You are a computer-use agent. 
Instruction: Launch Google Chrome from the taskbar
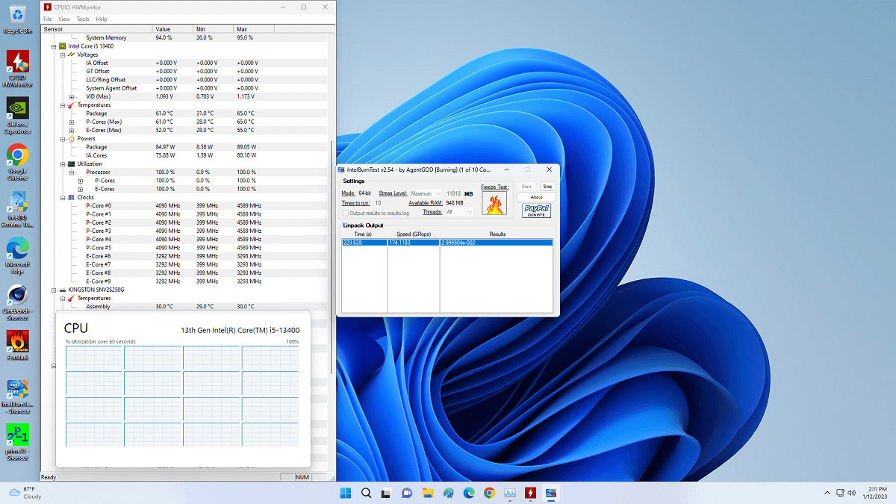click(489, 493)
